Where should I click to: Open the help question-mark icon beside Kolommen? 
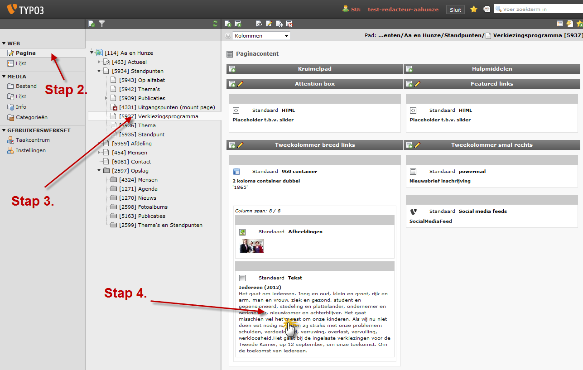coord(228,36)
